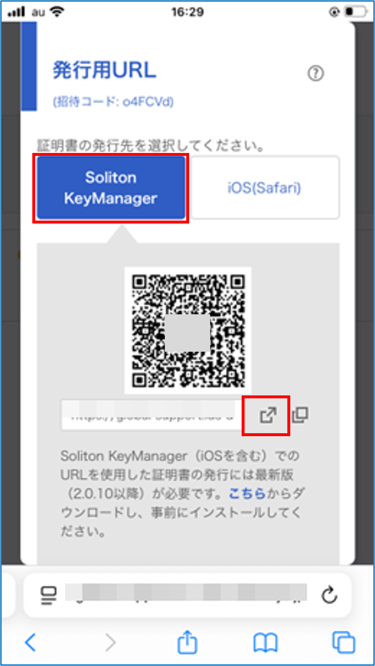Show all open Safari tabs

point(343,642)
